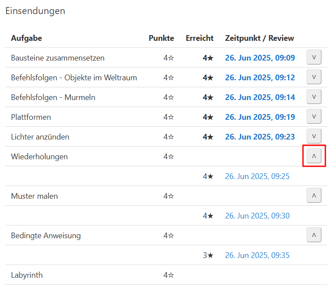This screenshot has height=290, width=335.
Task: Expand the Lichter anzünden submissions row
Action: tap(314, 136)
